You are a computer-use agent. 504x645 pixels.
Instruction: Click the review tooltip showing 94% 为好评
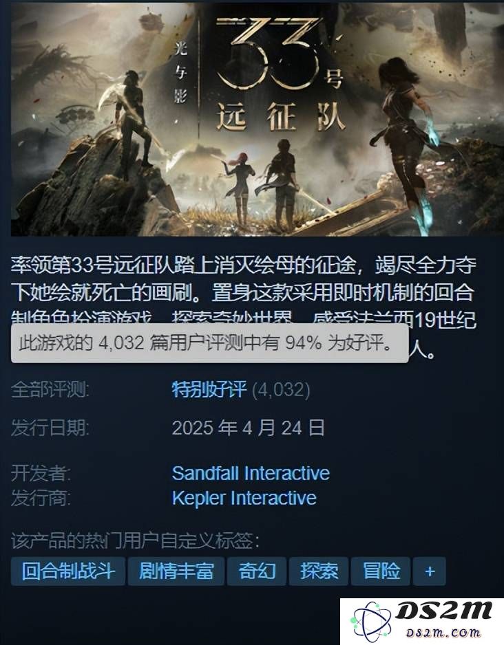pyautogui.click(x=209, y=343)
